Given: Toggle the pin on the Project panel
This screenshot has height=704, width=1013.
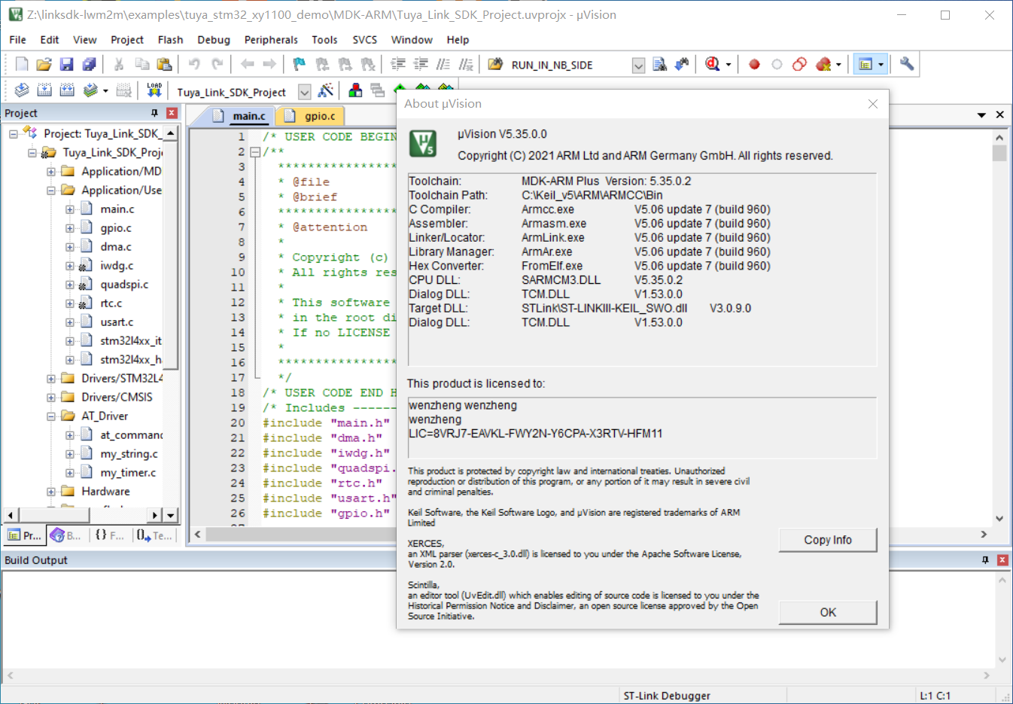Looking at the screenshot, I should 154,113.
